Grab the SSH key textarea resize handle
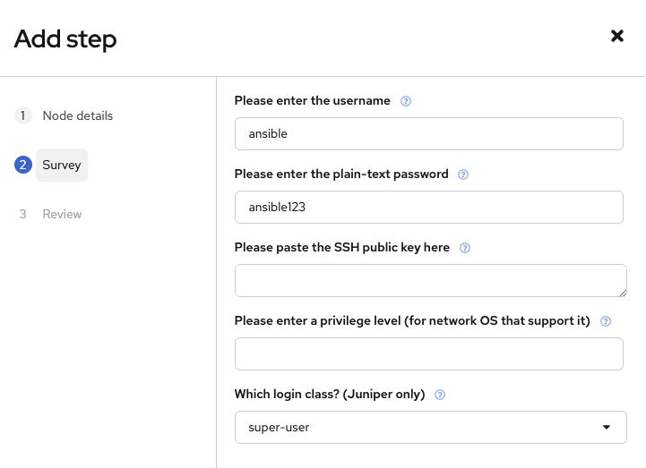The height and width of the screenshot is (468, 646). [623, 293]
